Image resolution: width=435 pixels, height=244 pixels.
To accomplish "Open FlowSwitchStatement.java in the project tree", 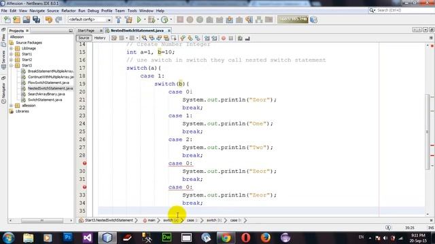I will tap(48, 83).
